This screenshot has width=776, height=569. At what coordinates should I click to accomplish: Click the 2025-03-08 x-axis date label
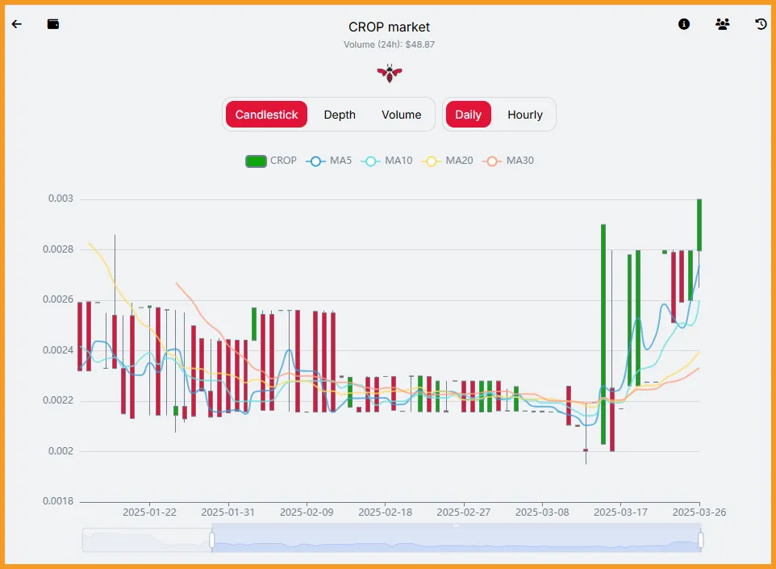point(542,512)
